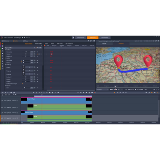Open the preview zoom dropdown
160x160 pixels.
click(102, 90)
